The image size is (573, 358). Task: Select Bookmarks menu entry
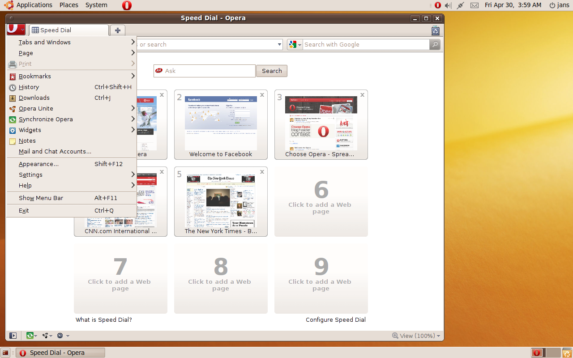tap(72, 76)
